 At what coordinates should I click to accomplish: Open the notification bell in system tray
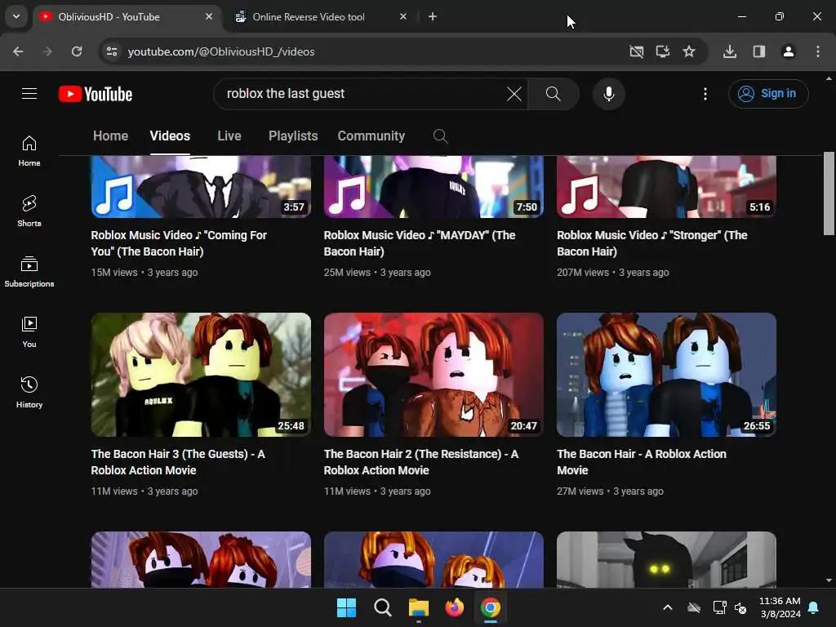click(x=814, y=607)
